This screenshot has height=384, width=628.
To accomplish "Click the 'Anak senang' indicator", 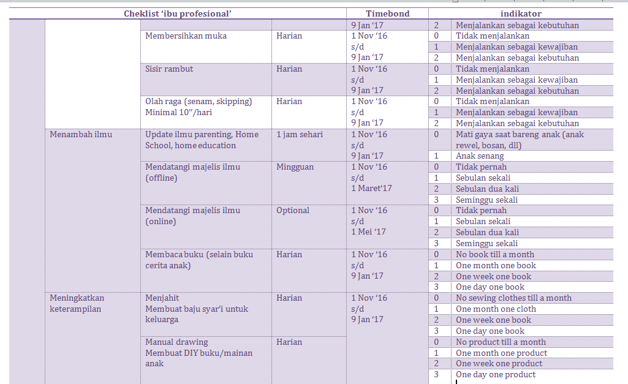I will [x=480, y=156].
